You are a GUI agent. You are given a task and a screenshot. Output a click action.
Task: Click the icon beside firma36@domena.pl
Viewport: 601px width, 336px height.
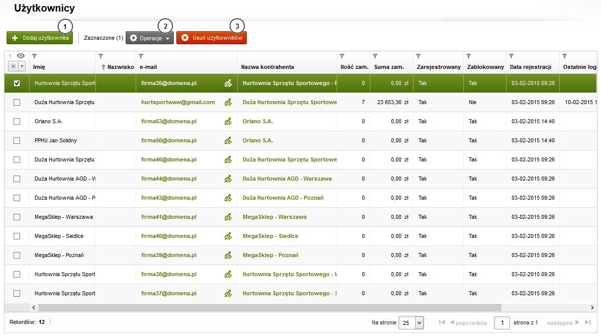pyautogui.click(x=228, y=83)
